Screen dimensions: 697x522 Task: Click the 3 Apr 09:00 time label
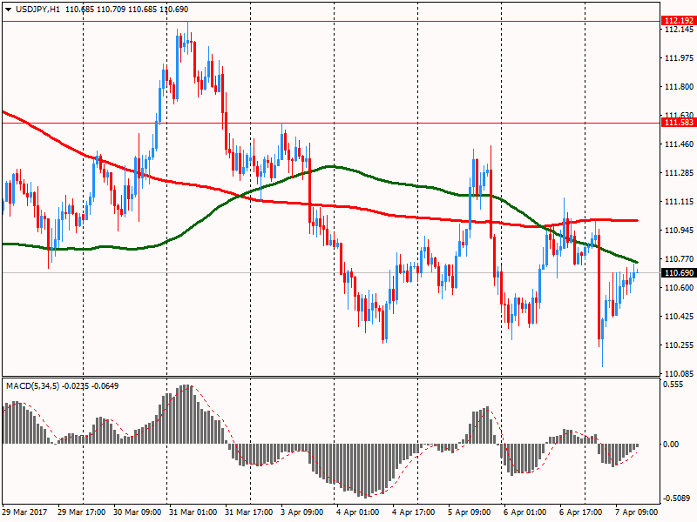click(x=302, y=512)
